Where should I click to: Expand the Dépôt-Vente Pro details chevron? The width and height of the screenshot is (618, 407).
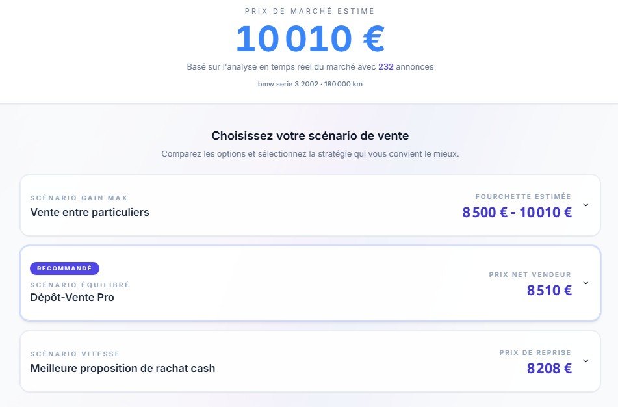click(x=586, y=283)
